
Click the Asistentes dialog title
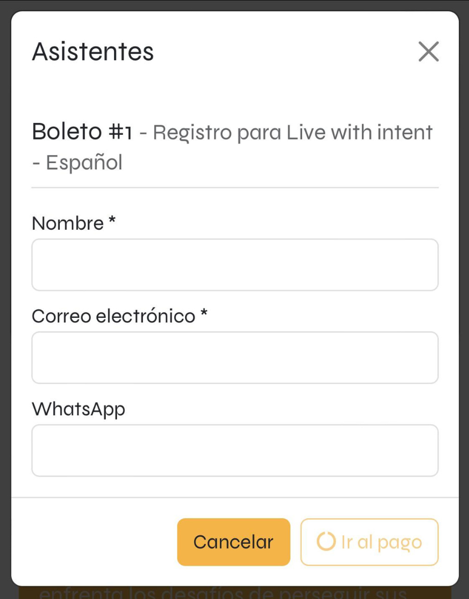click(93, 52)
